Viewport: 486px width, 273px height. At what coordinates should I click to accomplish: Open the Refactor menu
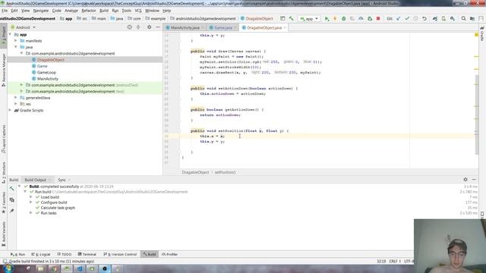(x=89, y=11)
